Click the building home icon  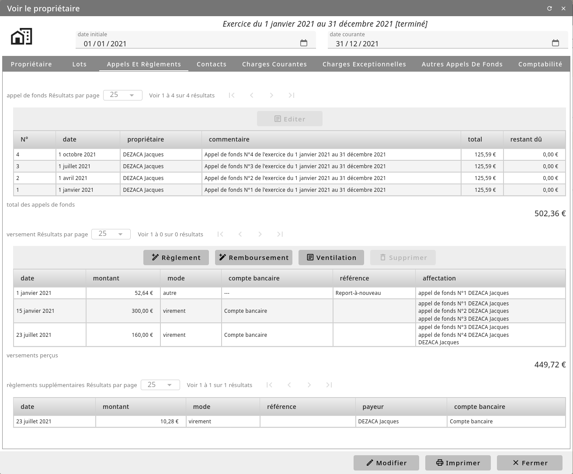click(x=21, y=37)
